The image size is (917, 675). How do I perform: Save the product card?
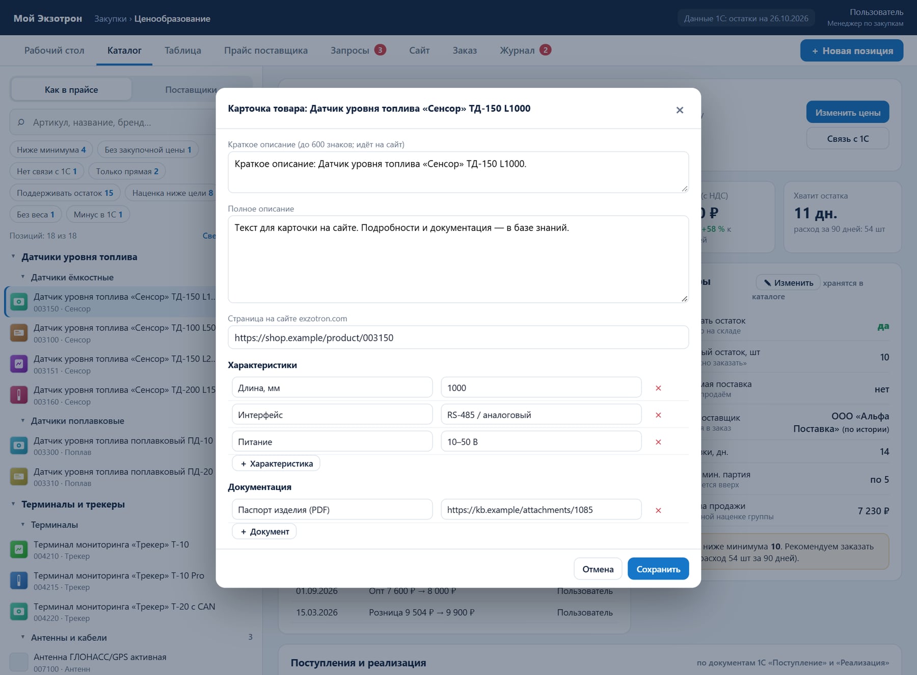point(658,569)
